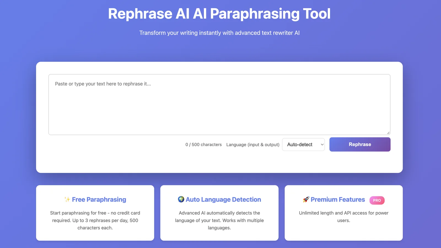
Task: Click the 'Auto Language Detection' heading
Action: pos(223,199)
